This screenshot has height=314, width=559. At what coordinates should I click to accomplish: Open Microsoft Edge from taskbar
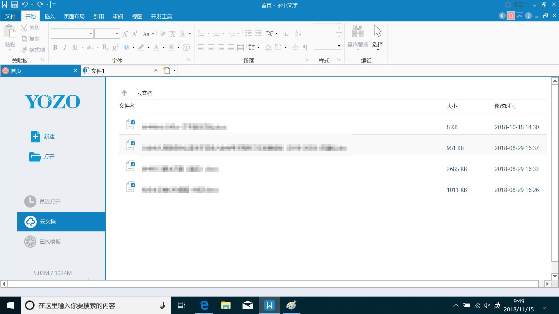pyautogui.click(x=204, y=305)
